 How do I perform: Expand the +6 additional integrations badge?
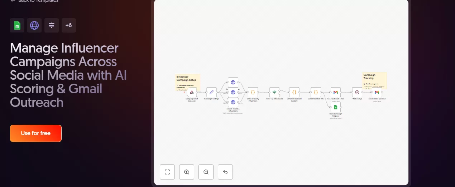69,25
